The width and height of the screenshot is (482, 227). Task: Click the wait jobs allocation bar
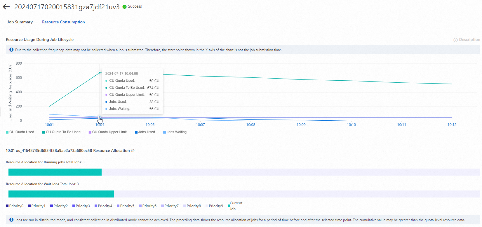[61, 194]
